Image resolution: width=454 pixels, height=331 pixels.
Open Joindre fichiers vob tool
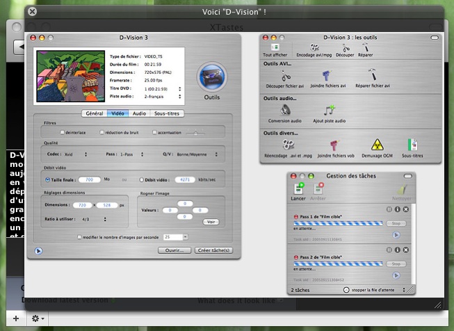[334, 145]
